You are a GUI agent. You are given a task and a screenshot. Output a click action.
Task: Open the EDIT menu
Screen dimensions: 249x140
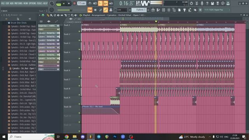7,3
